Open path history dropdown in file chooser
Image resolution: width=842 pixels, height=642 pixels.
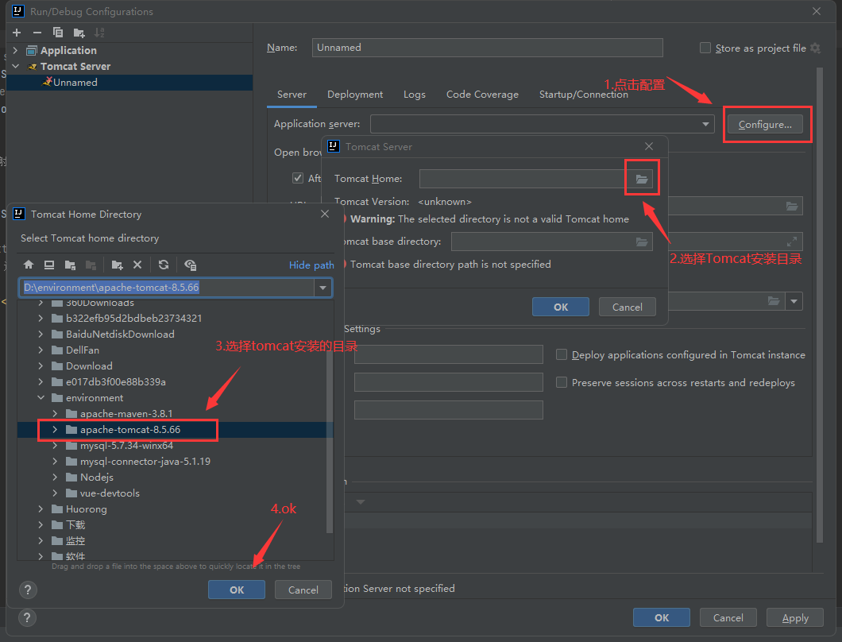click(323, 288)
